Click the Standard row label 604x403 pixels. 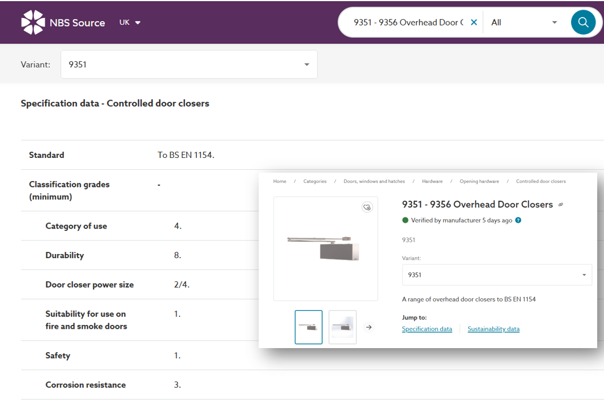click(46, 155)
